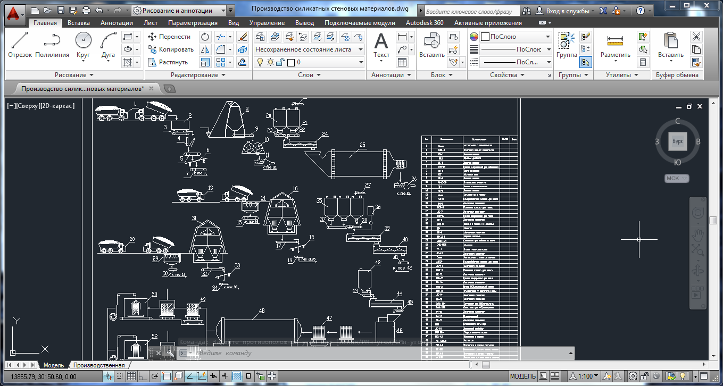Click Вход в службы sign-in button
723x386 pixels.
(565, 10)
